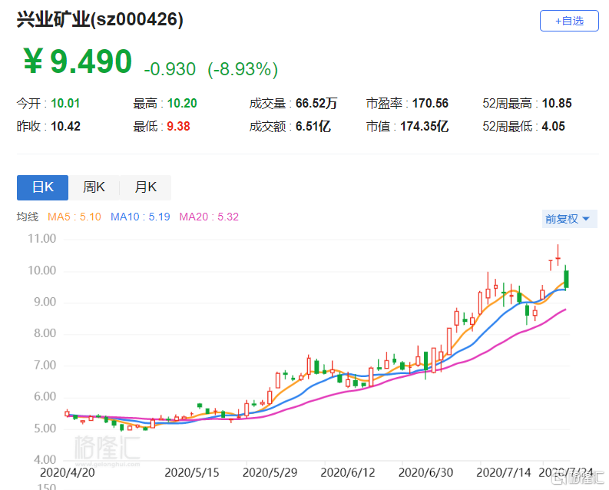This screenshot has height=490, width=609.
Task: Click the 8.00 price axis label
Action: tap(45, 333)
